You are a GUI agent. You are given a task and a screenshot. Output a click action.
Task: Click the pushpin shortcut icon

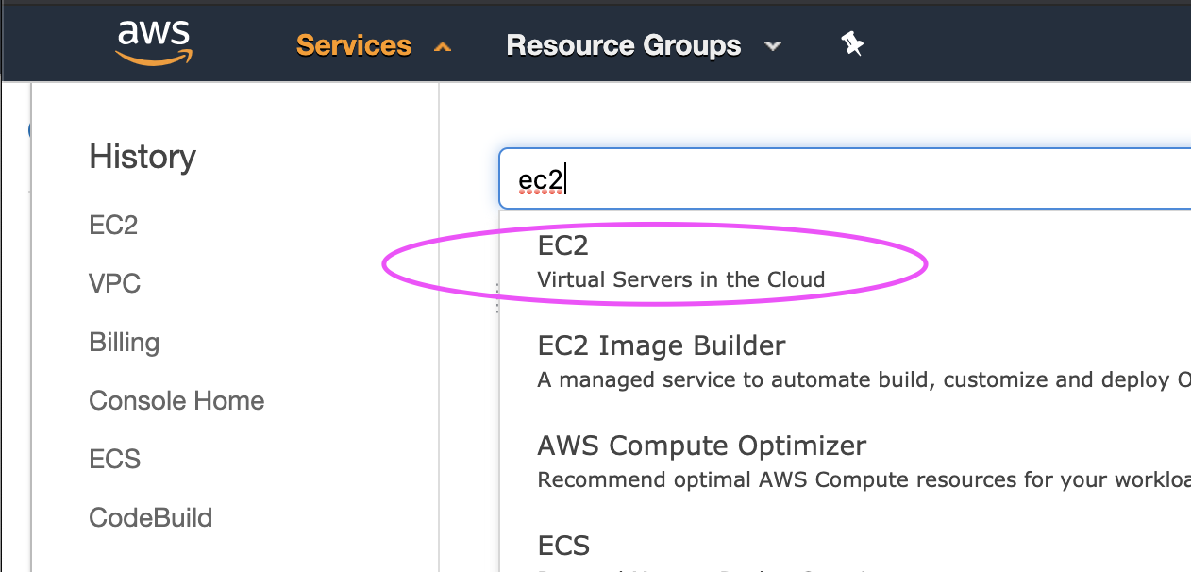coord(852,44)
